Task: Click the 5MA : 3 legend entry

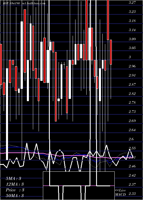Action: tap(13, 179)
